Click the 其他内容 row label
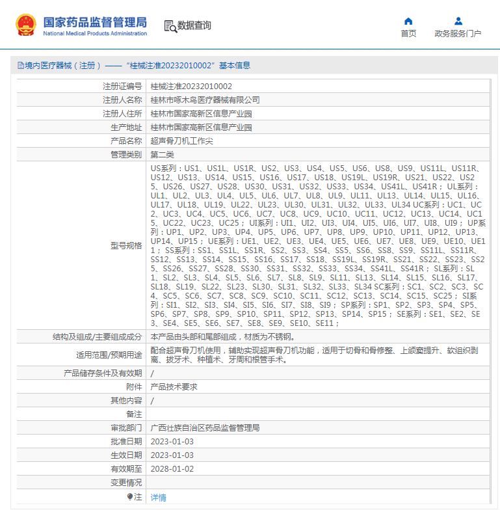Viewport: 500px width, 512px height. pos(126,401)
